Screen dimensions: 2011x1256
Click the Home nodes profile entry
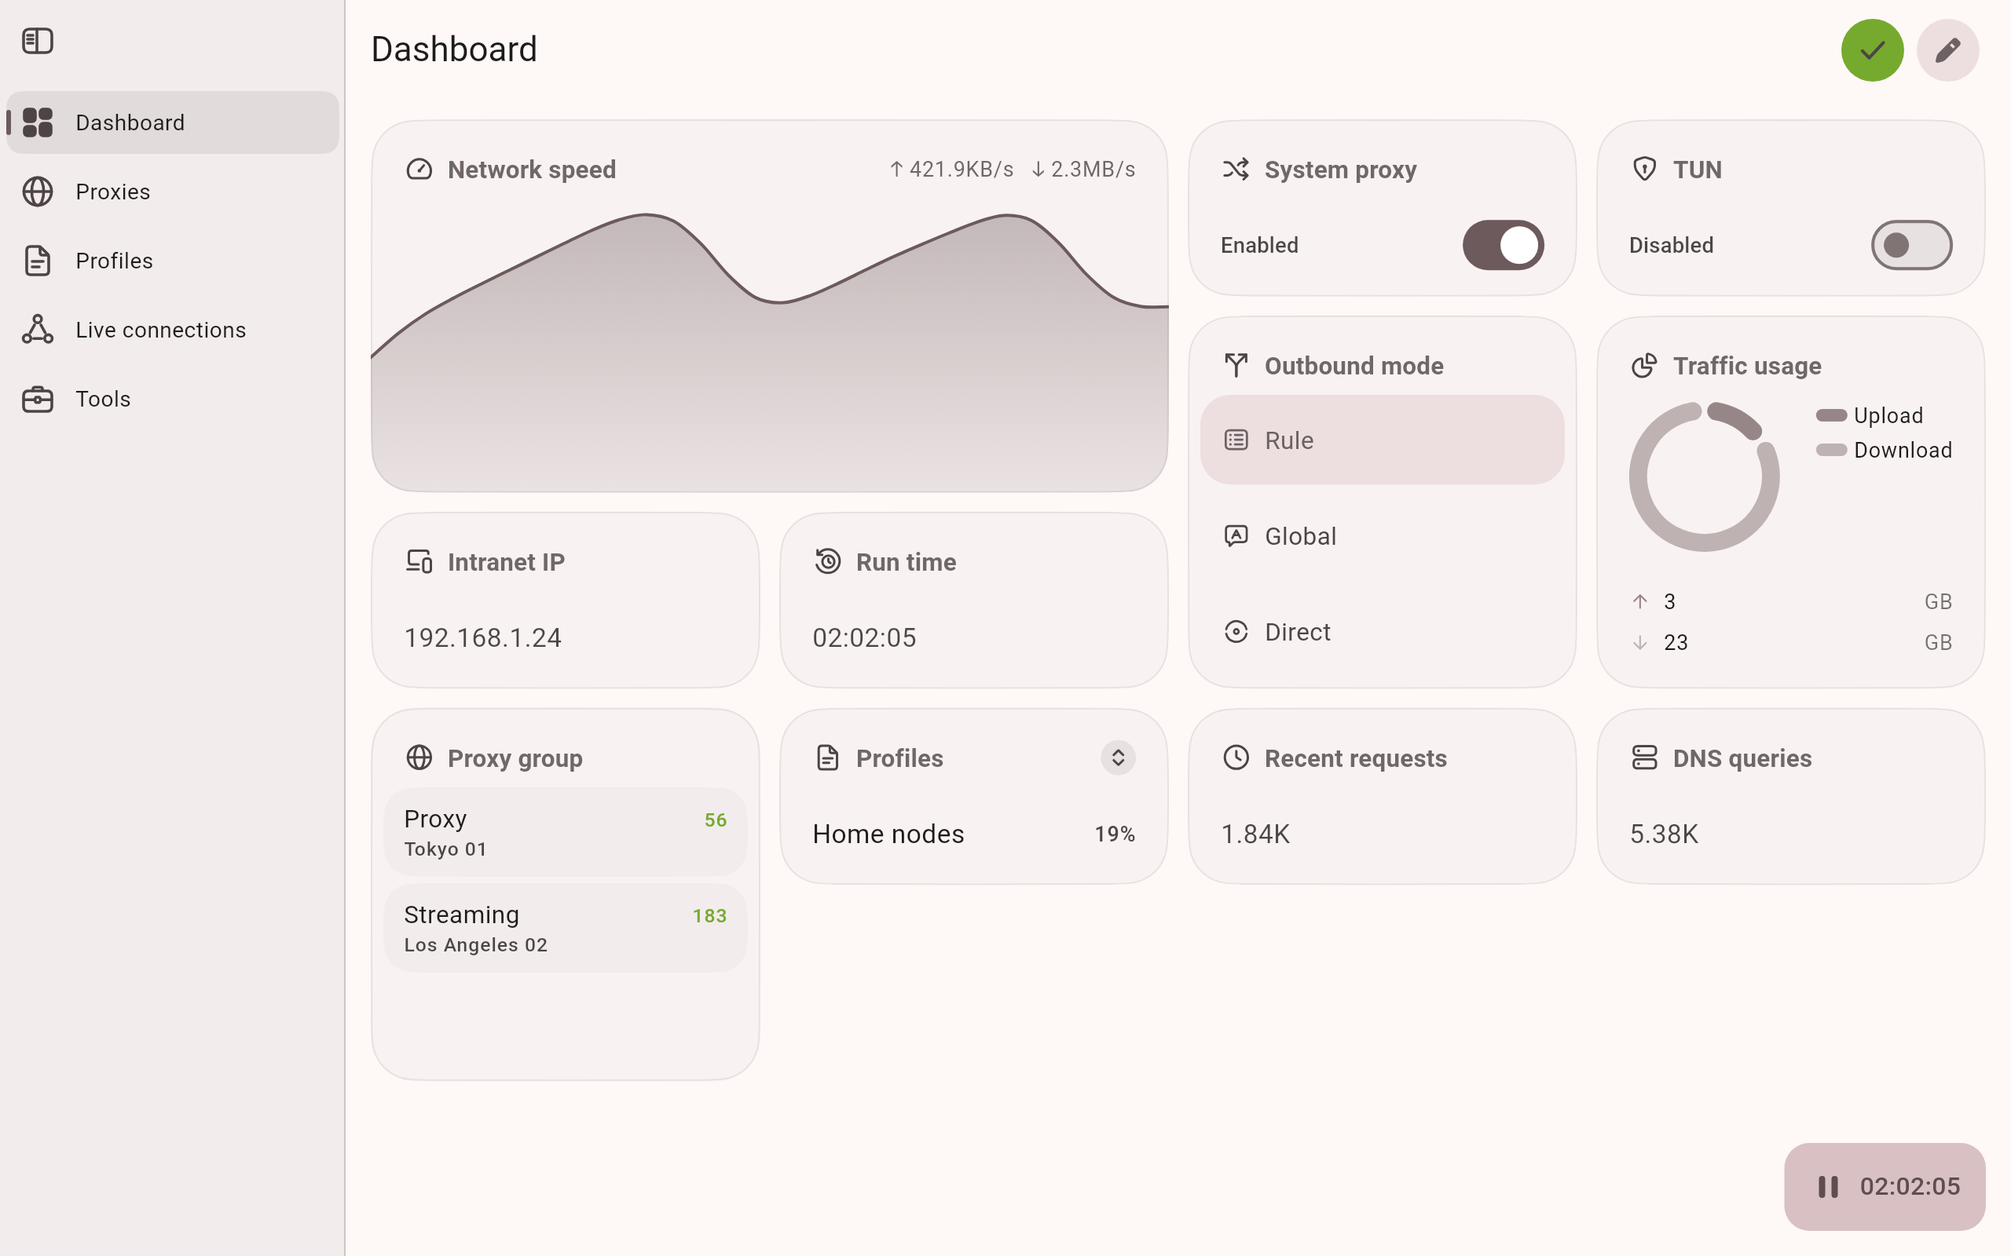[x=888, y=834]
